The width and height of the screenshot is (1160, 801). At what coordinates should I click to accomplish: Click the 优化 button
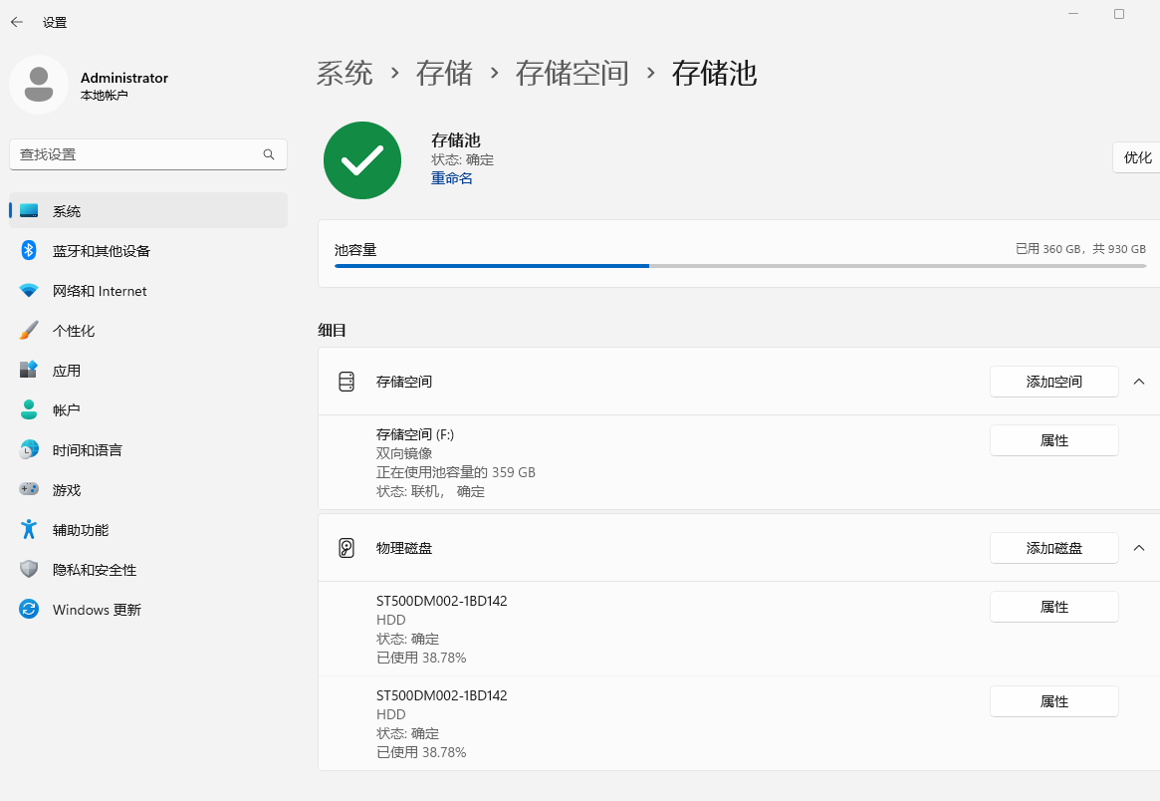coord(1137,157)
